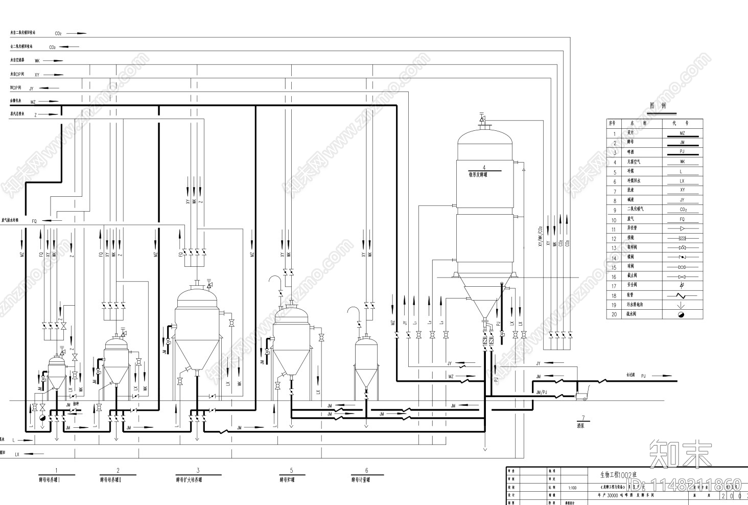748x505 pixels.
Task: Click the label 来自二氧化碳回收站
Action: click(x=23, y=32)
